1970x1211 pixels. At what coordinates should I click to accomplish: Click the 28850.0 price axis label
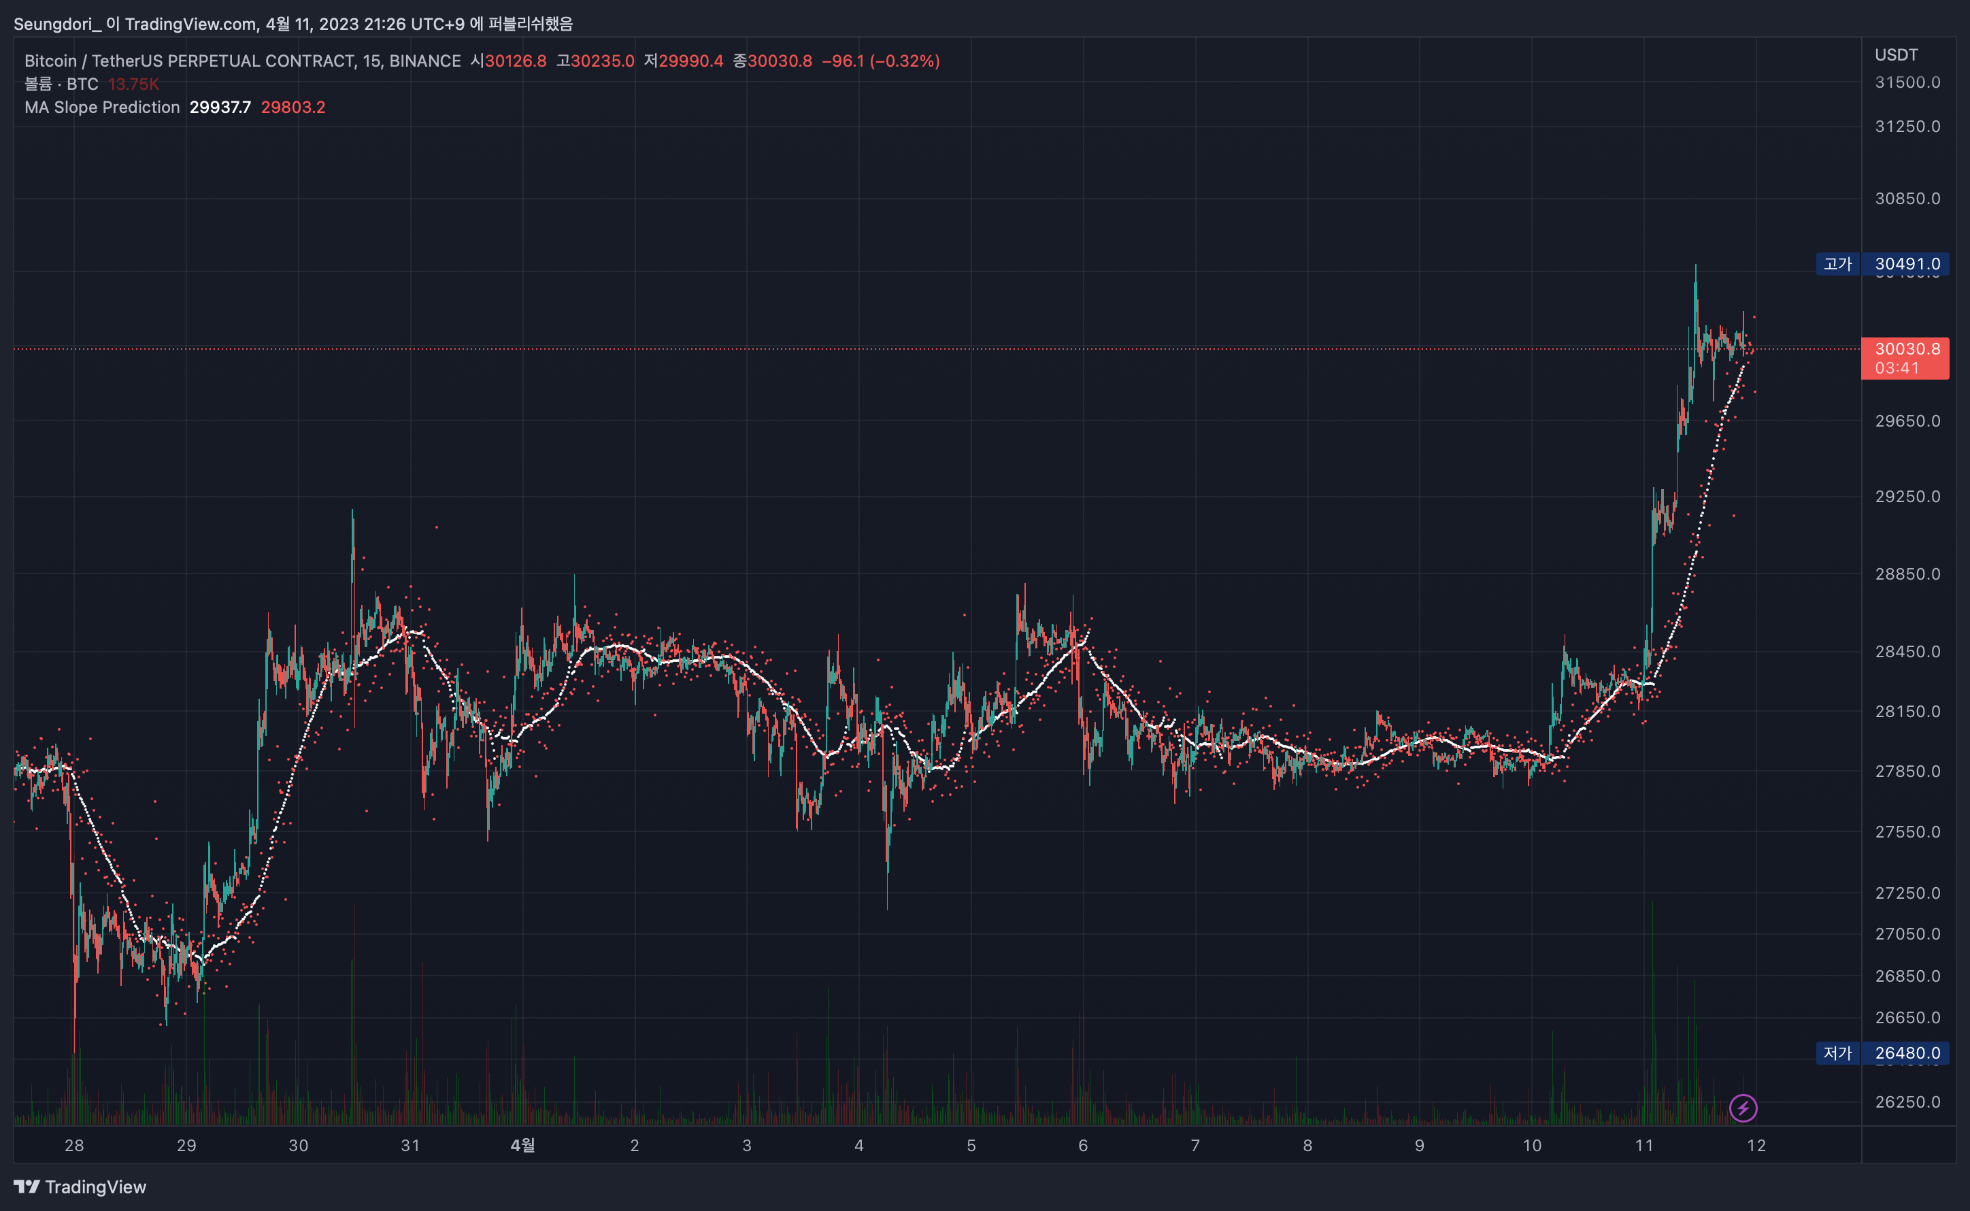[1907, 574]
